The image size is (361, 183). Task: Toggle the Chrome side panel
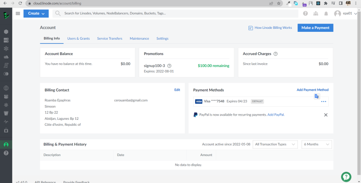tap(341, 3)
